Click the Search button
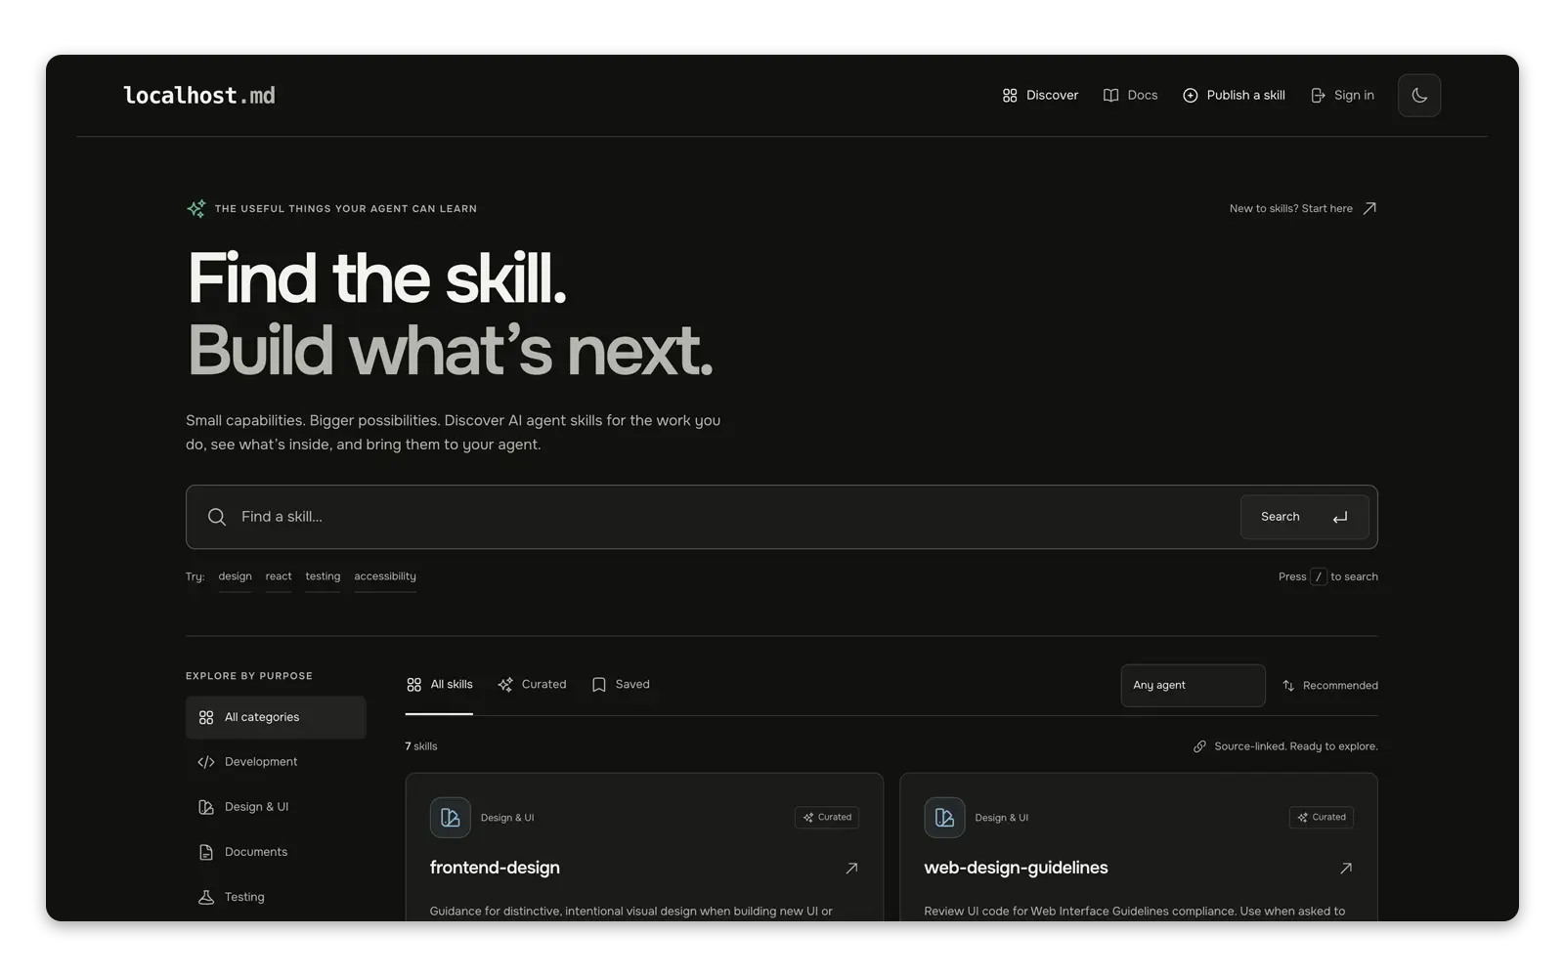 (x=1304, y=517)
